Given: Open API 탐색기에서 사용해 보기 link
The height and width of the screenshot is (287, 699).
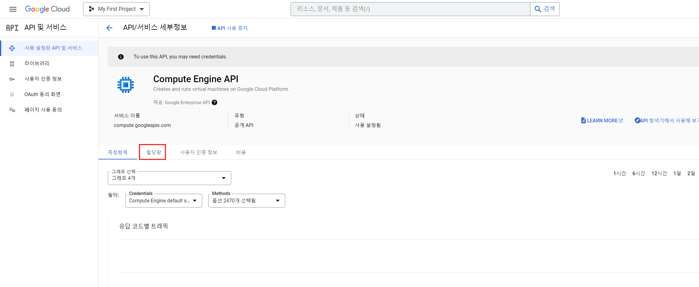Looking at the screenshot, I should pos(666,120).
